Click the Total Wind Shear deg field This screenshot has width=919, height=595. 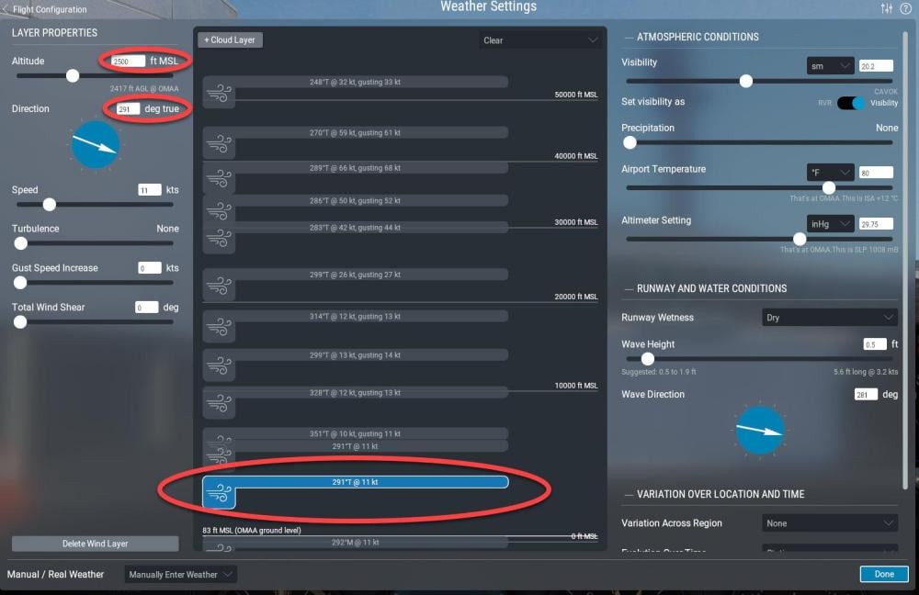click(146, 308)
